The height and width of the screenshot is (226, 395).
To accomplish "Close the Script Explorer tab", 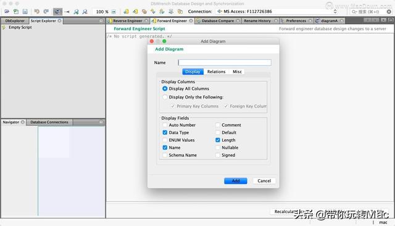I will click(x=59, y=20).
